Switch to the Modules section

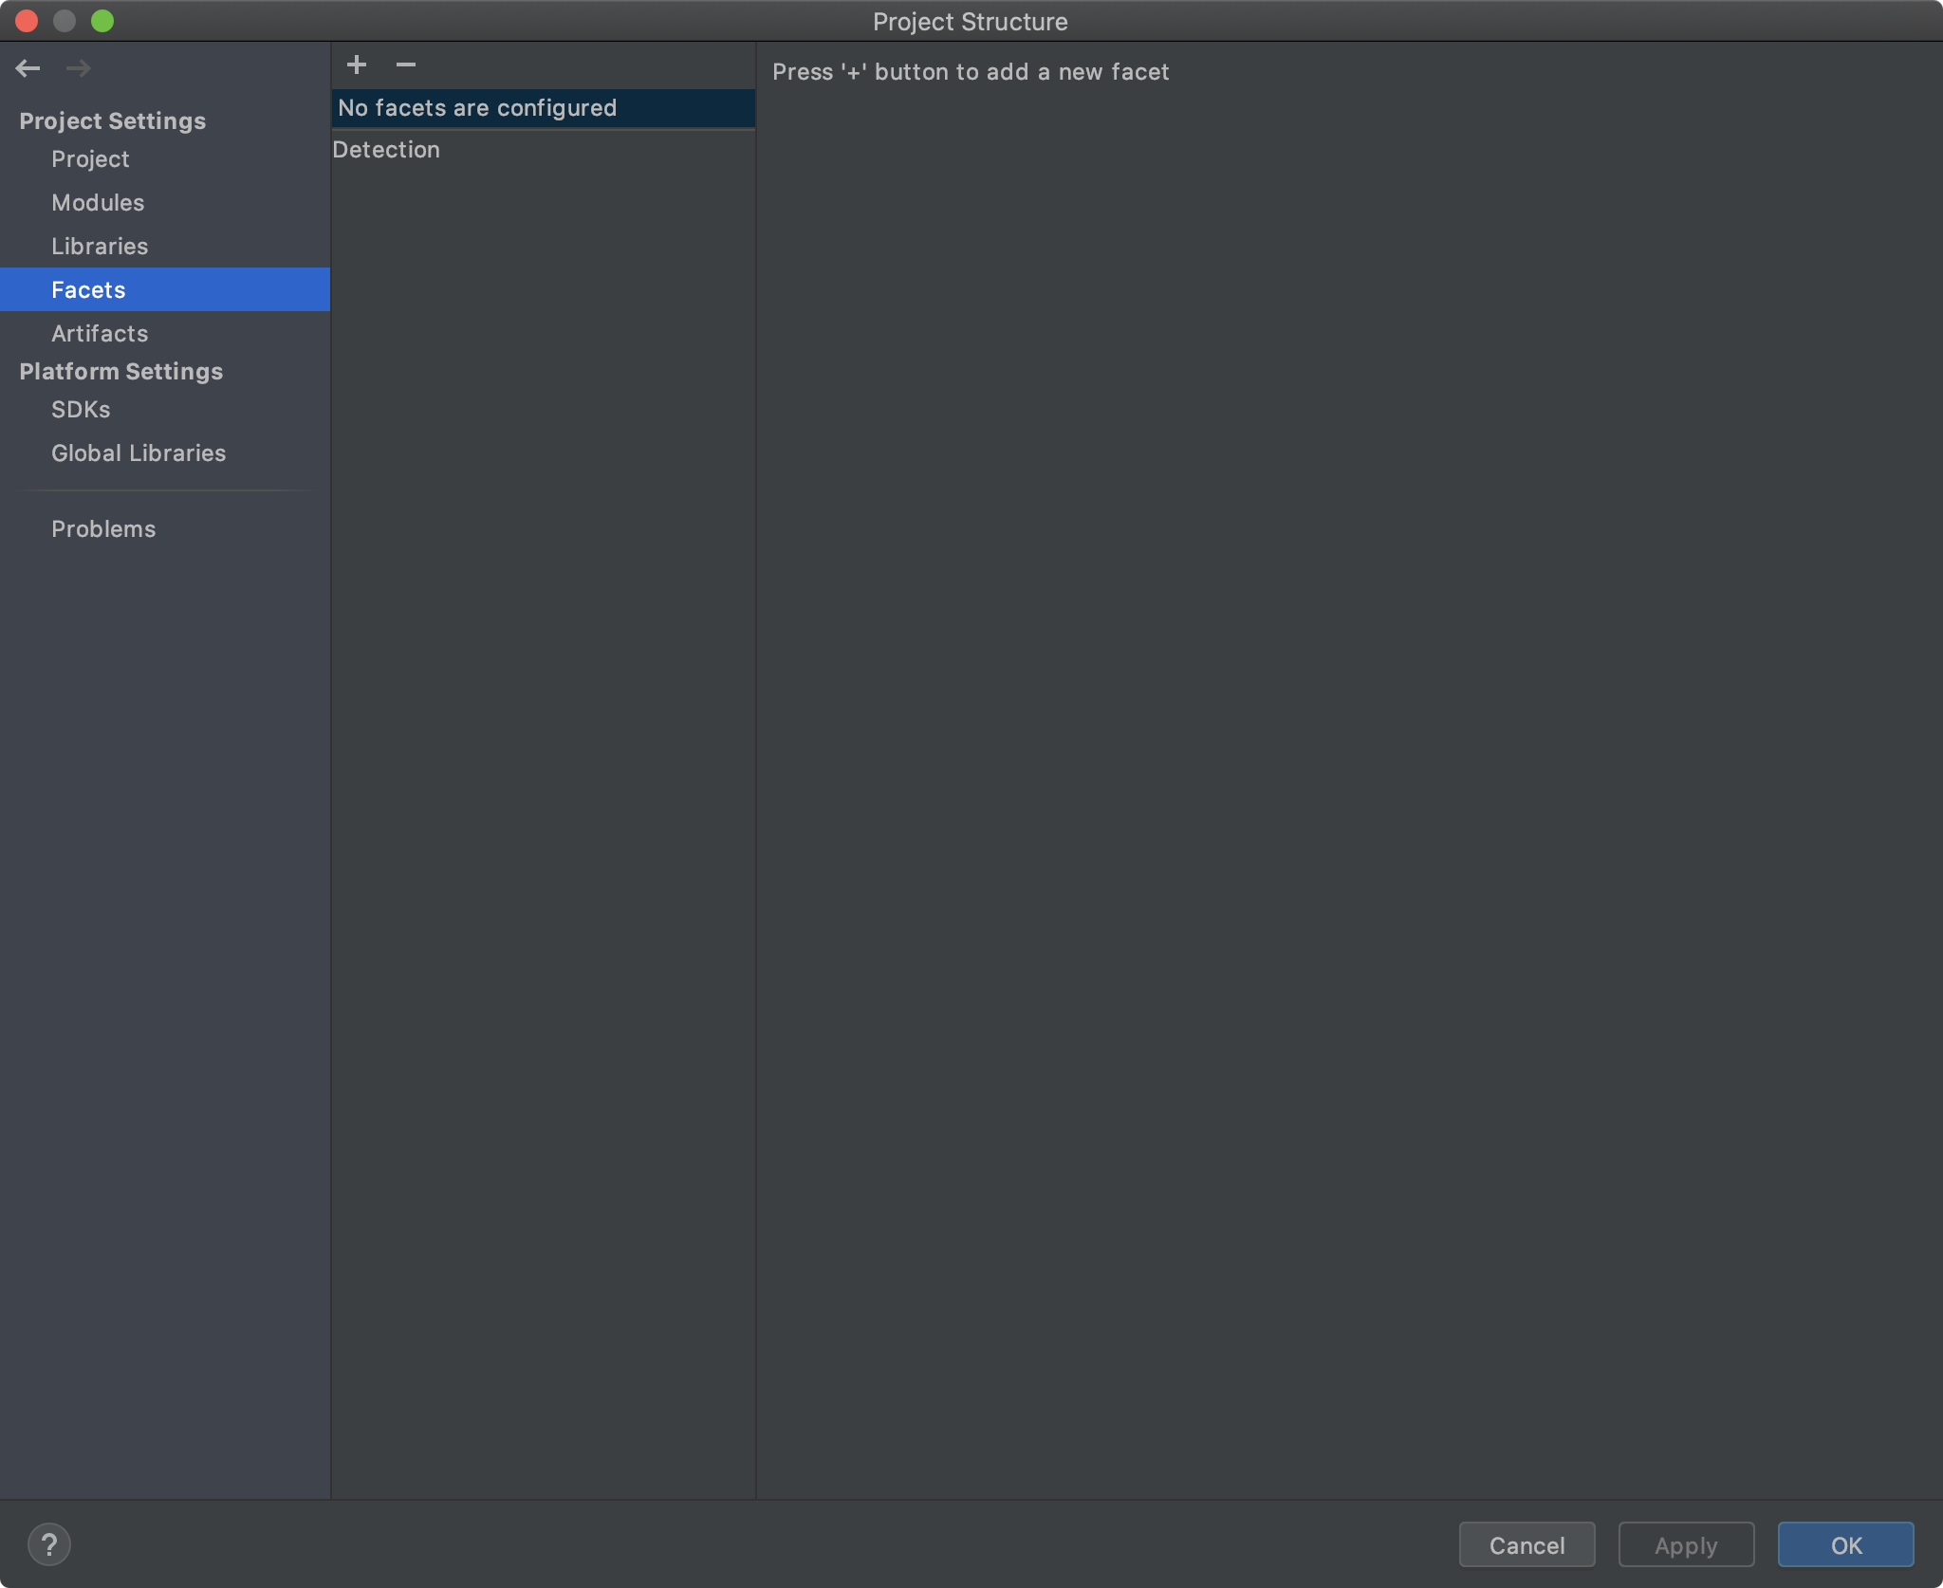click(98, 203)
